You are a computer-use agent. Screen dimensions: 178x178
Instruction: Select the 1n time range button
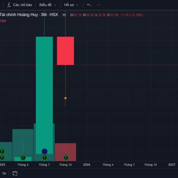click(4, 173)
